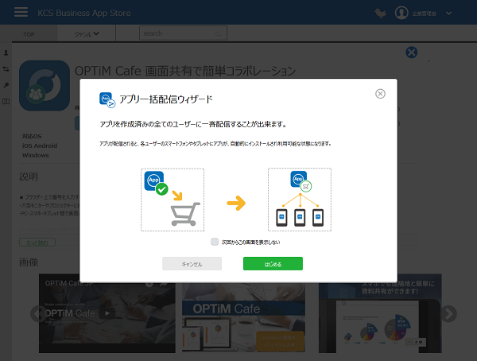Select the TOP tab
Image resolution: width=477 pixels, height=361 pixels.
pos(29,34)
